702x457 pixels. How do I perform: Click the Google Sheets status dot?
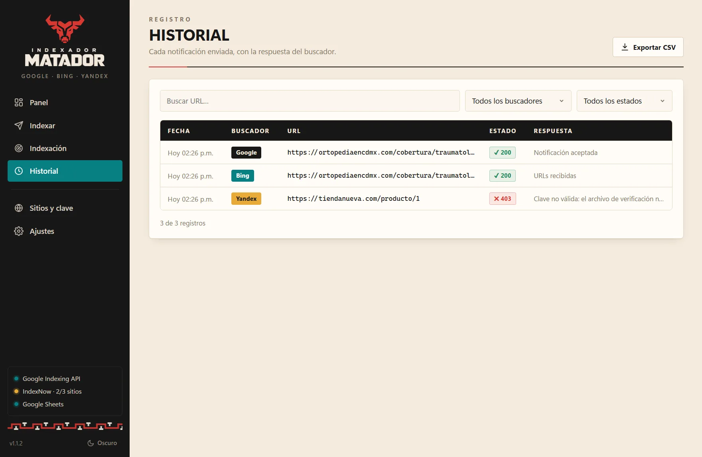16,404
